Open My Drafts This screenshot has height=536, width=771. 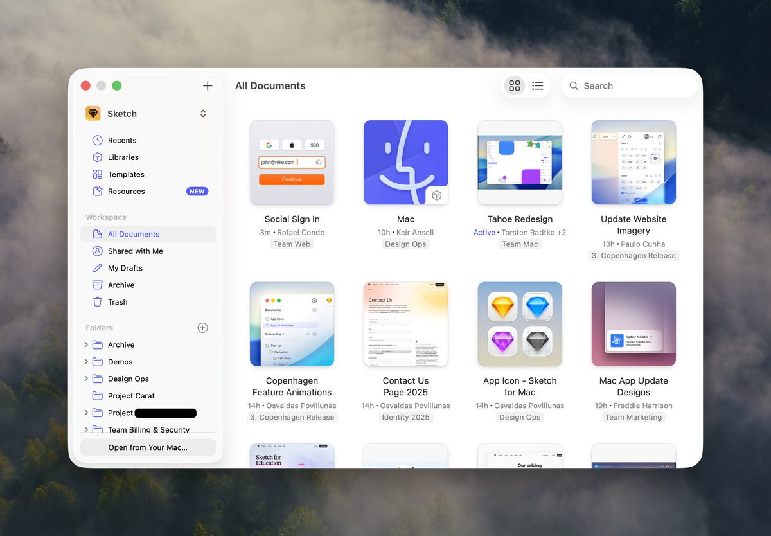(148, 268)
